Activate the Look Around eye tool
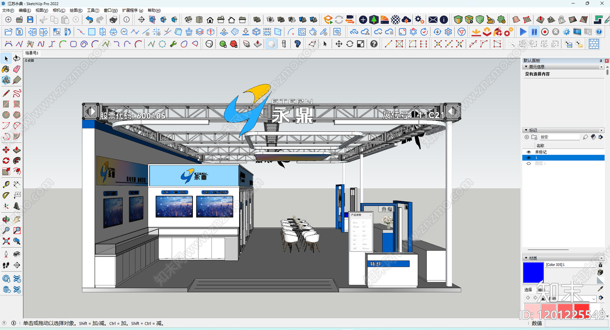Viewport: 610px width, 330px height. click(17, 254)
